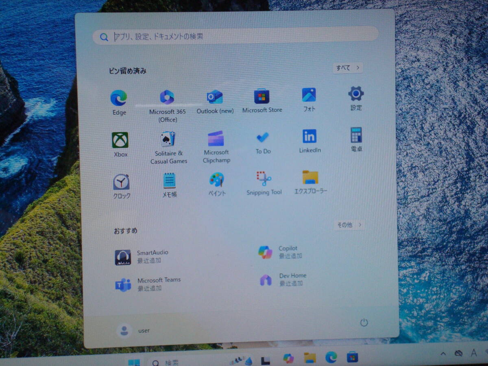Click the power button icon
This screenshot has width=488, height=366.
click(x=364, y=322)
